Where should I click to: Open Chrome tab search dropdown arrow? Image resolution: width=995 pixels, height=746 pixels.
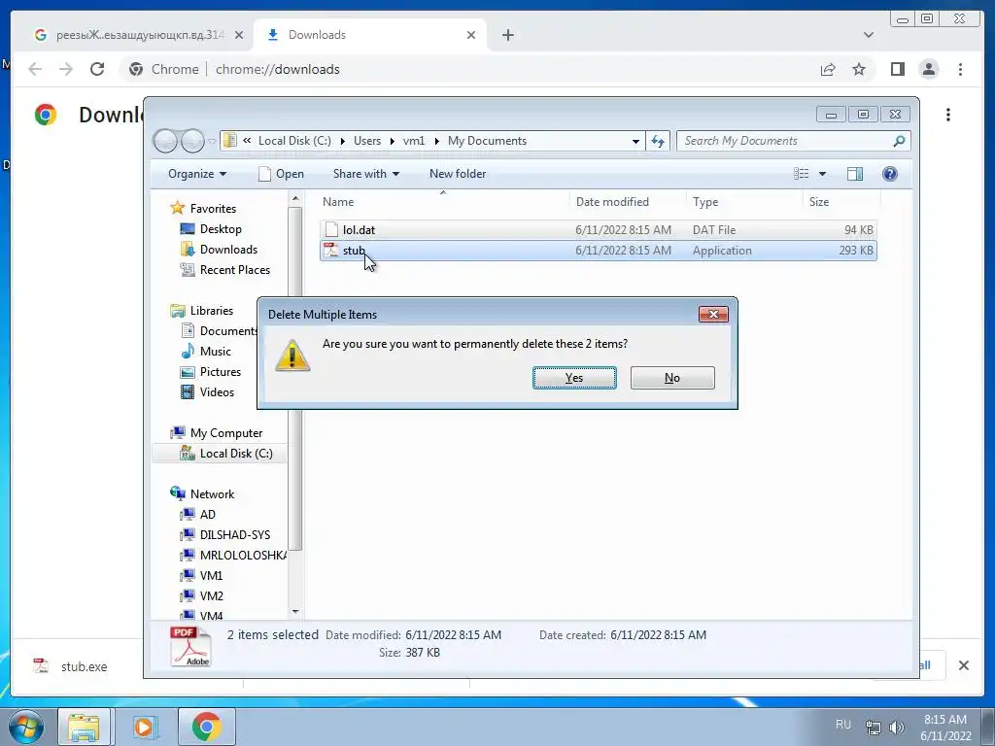868,35
